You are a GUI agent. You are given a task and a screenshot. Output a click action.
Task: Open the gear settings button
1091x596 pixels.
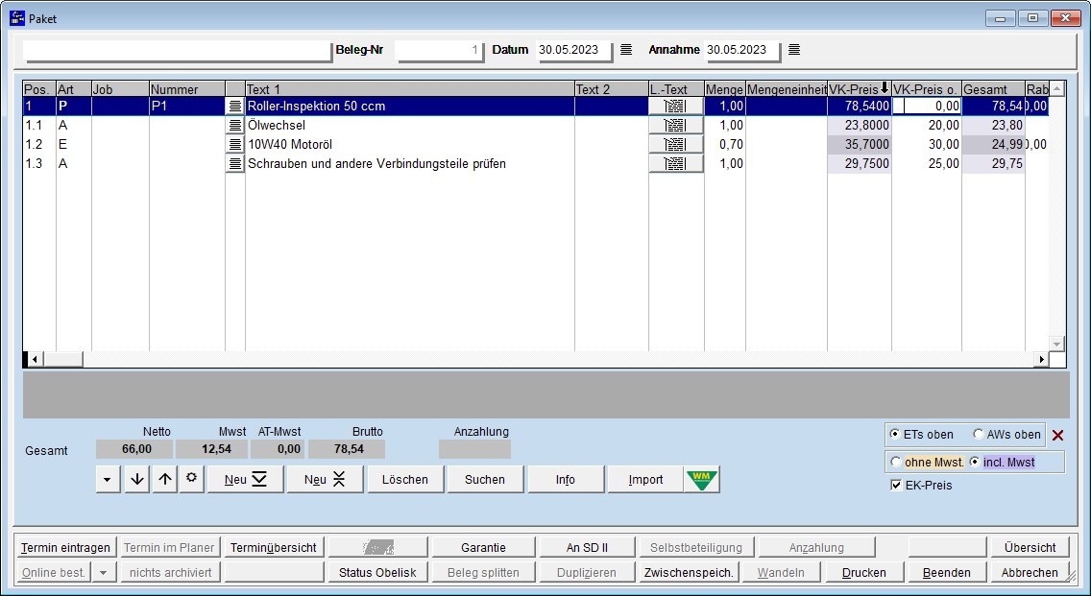[191, 479]
